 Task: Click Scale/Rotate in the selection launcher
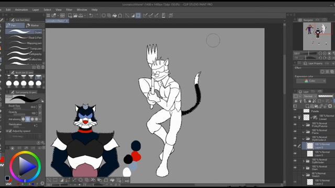tap(106, 180)
